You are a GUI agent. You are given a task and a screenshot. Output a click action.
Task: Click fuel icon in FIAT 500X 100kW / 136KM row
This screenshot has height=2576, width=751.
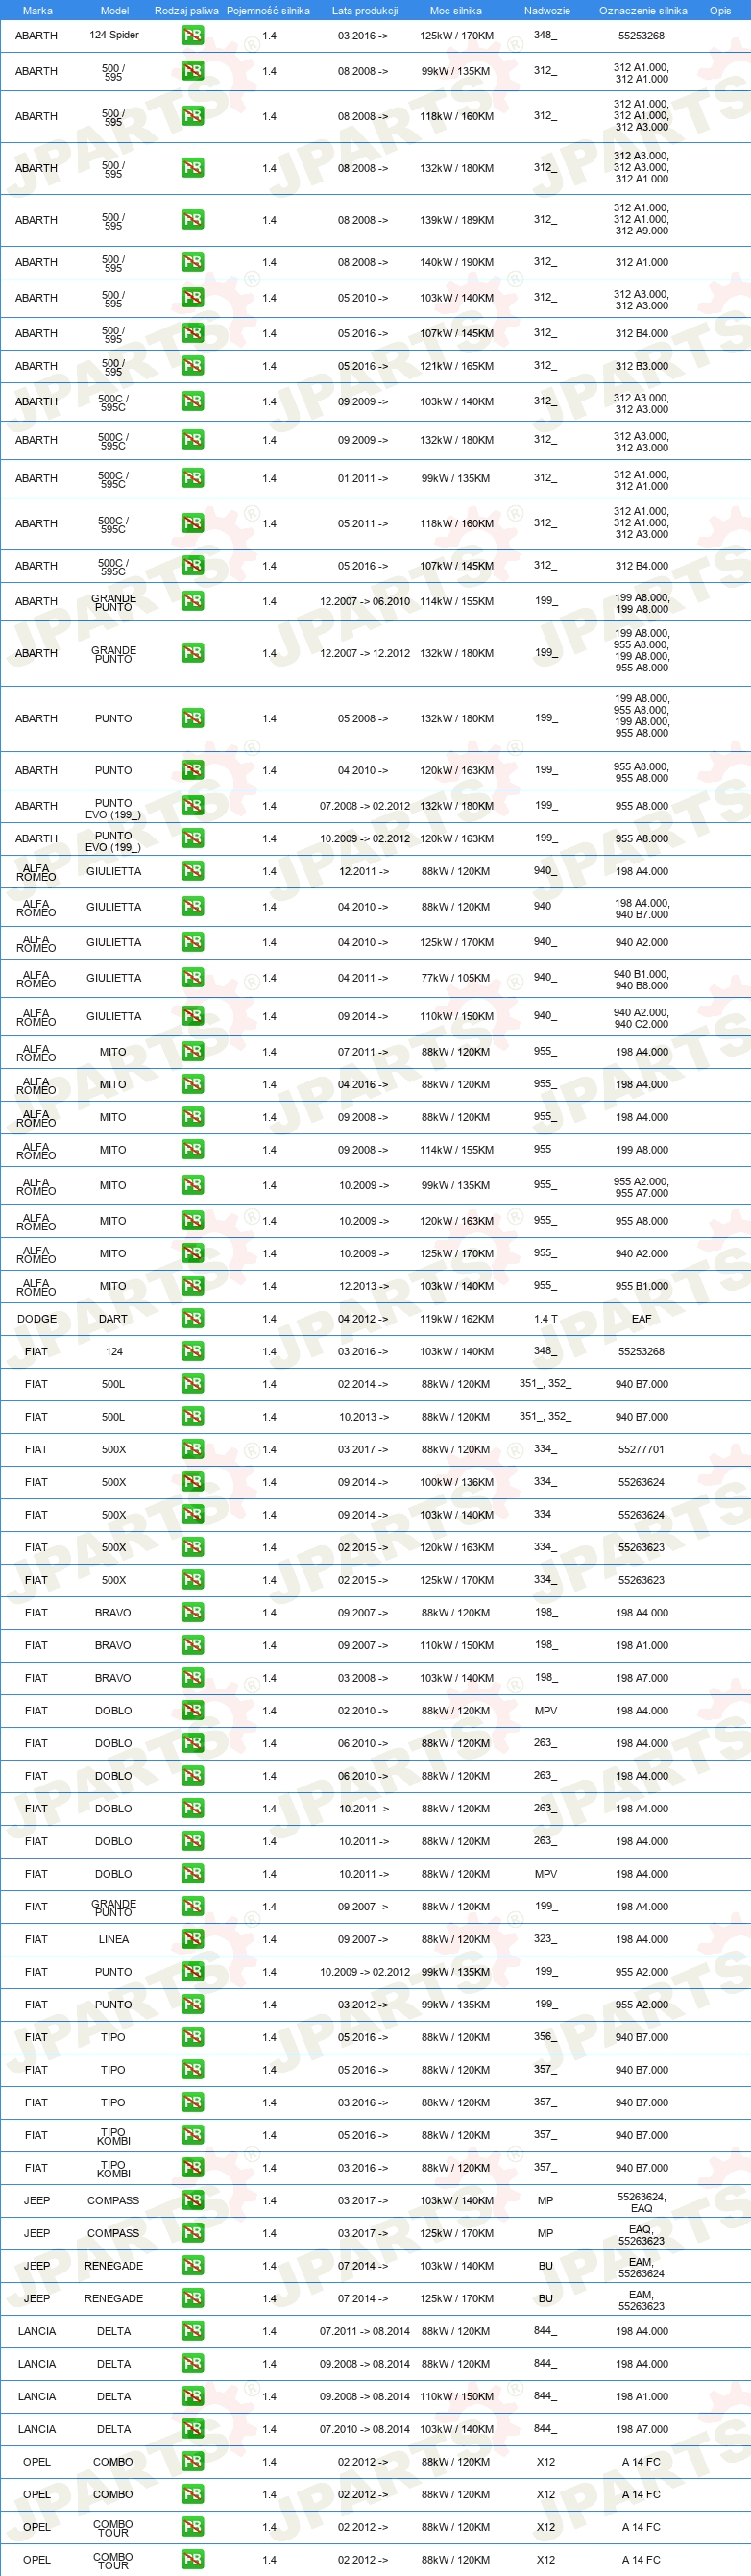click(192, 1481)
